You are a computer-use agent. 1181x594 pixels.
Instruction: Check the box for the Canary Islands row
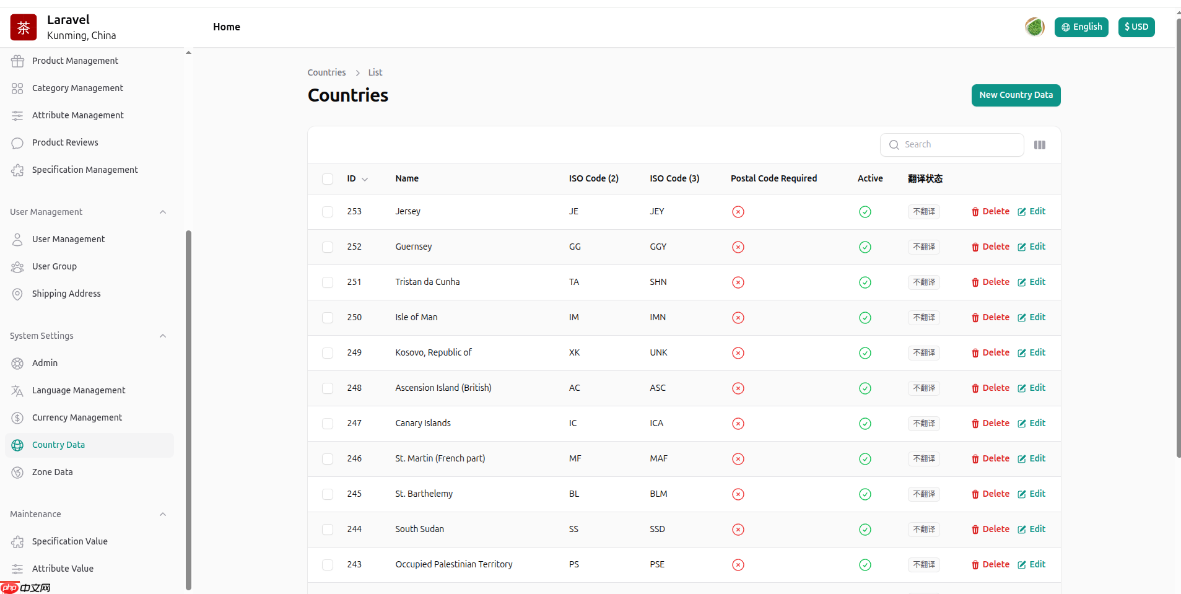[x=328, y=424]
